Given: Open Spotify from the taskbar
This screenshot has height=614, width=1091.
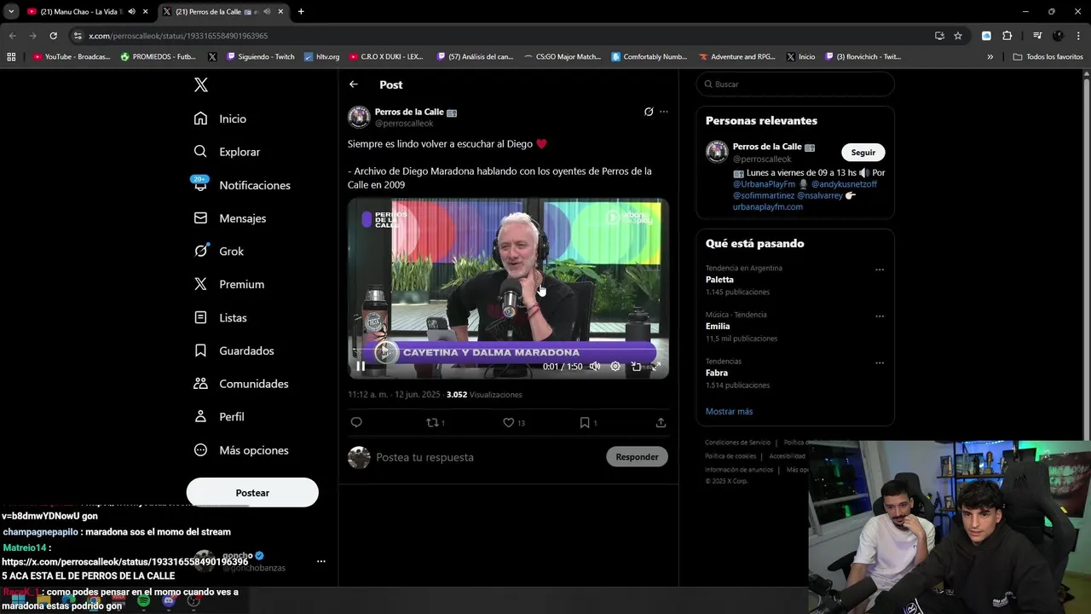Looking at the screenshot, I should (143, 601).
